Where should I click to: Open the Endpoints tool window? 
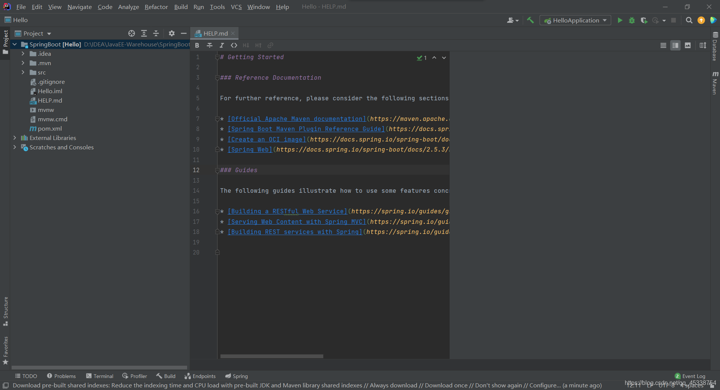[x=200, y=376]
